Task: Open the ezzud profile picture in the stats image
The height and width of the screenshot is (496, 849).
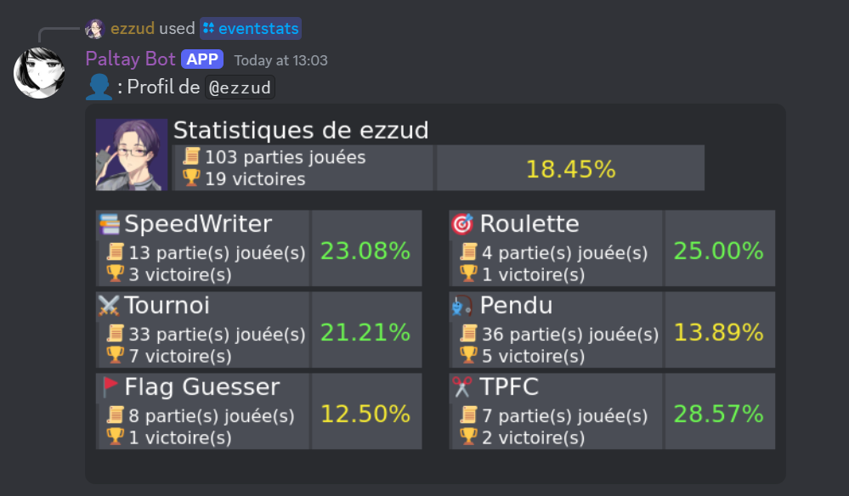Action: click(x=132, y=155)
